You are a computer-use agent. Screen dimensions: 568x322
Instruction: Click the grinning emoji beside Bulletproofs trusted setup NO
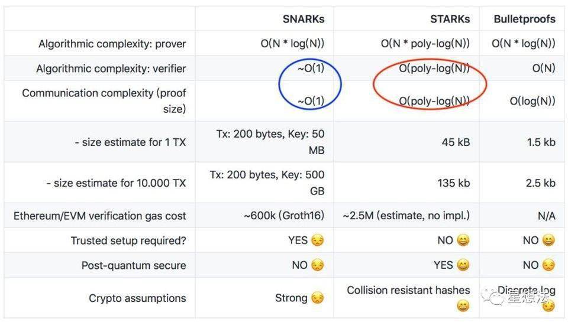tap(548, 240)
